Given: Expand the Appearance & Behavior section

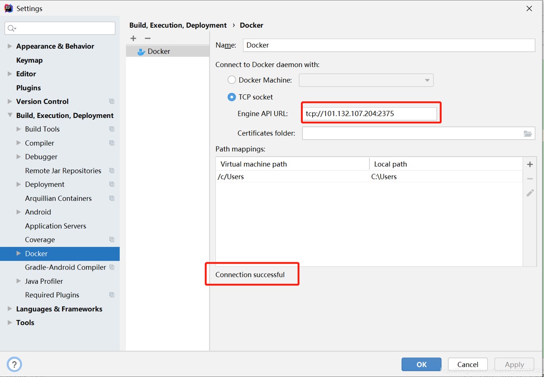Looking at the screenshot, I should [x=10, y=46].
